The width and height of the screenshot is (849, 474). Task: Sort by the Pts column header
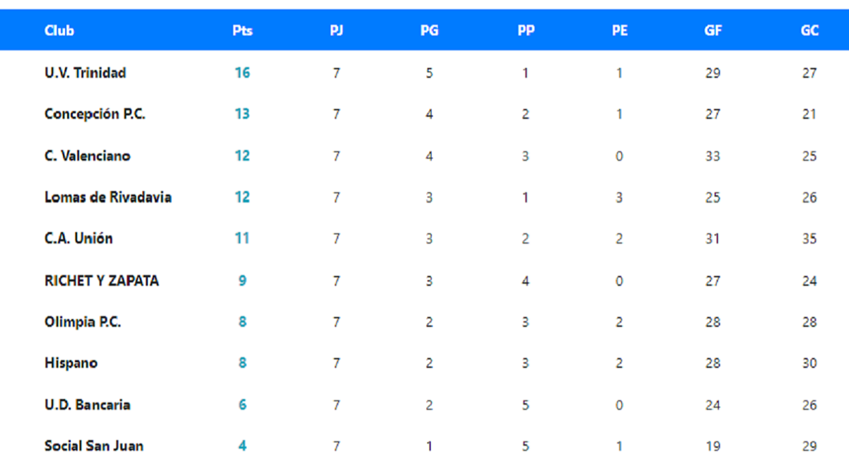point(242,30)
